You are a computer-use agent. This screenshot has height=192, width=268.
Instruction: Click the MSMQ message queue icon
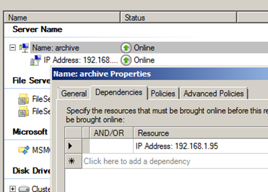tap(24, 150)
